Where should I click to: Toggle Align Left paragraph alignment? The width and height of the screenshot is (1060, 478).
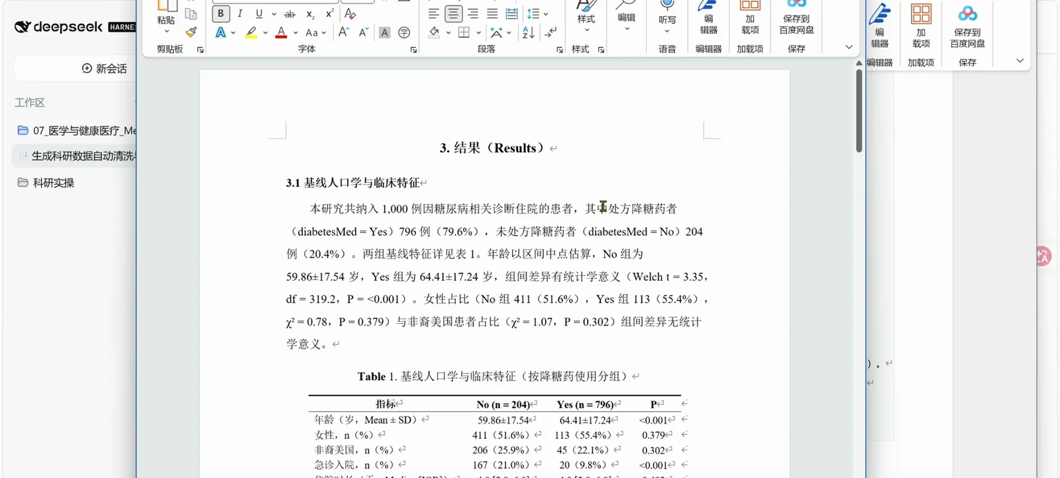pos(433,13)
